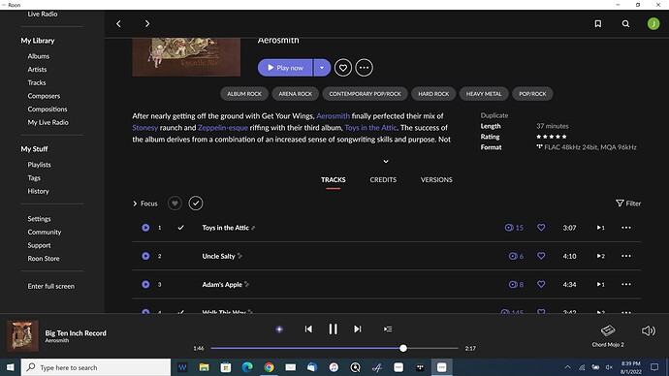Play track 1 Toys in the Attic

click(145, 228)
